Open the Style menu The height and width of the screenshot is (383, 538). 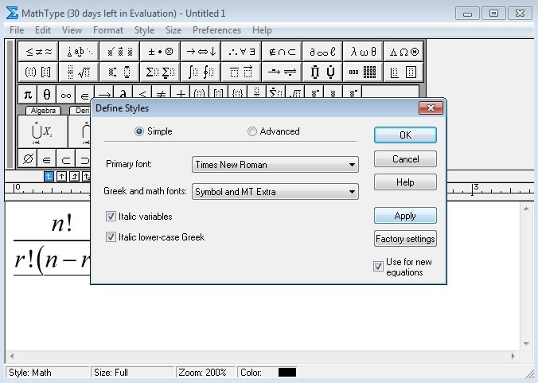click(x=145, y=30)
